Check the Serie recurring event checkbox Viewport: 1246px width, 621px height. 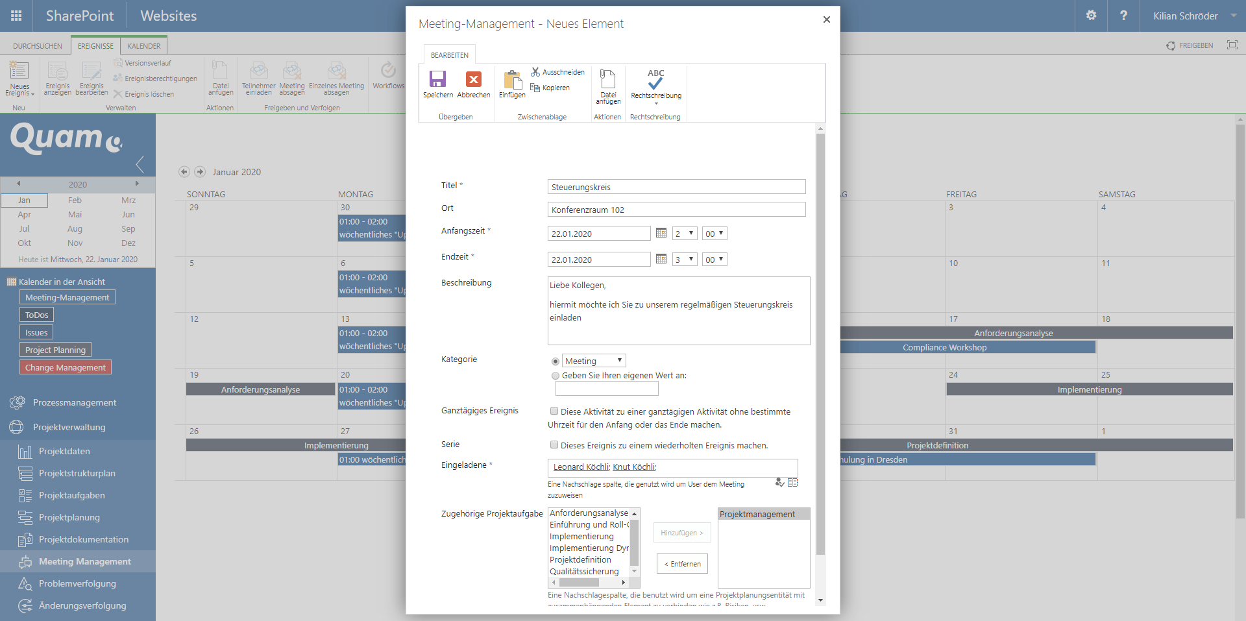point(554,445)
